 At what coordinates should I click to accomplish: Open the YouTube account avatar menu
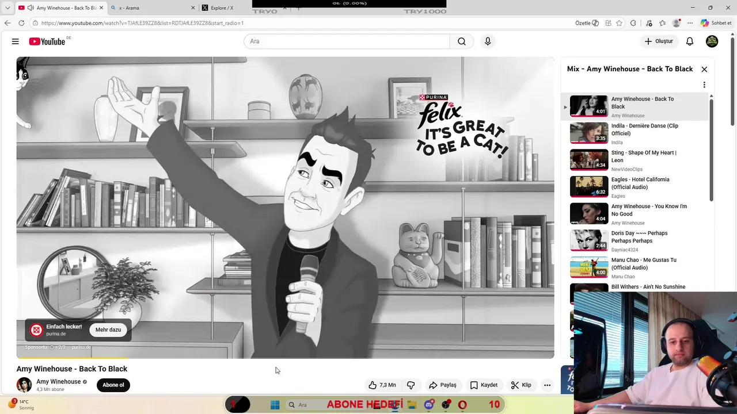point(712,41)
